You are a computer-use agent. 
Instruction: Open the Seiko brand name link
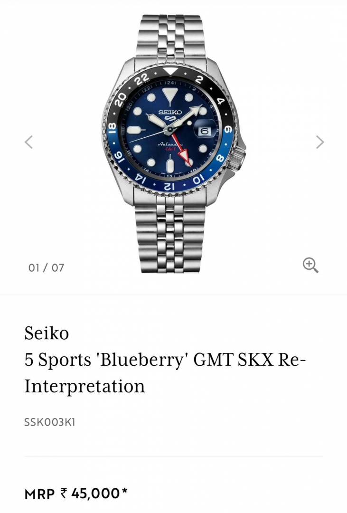tap(47, 333)
